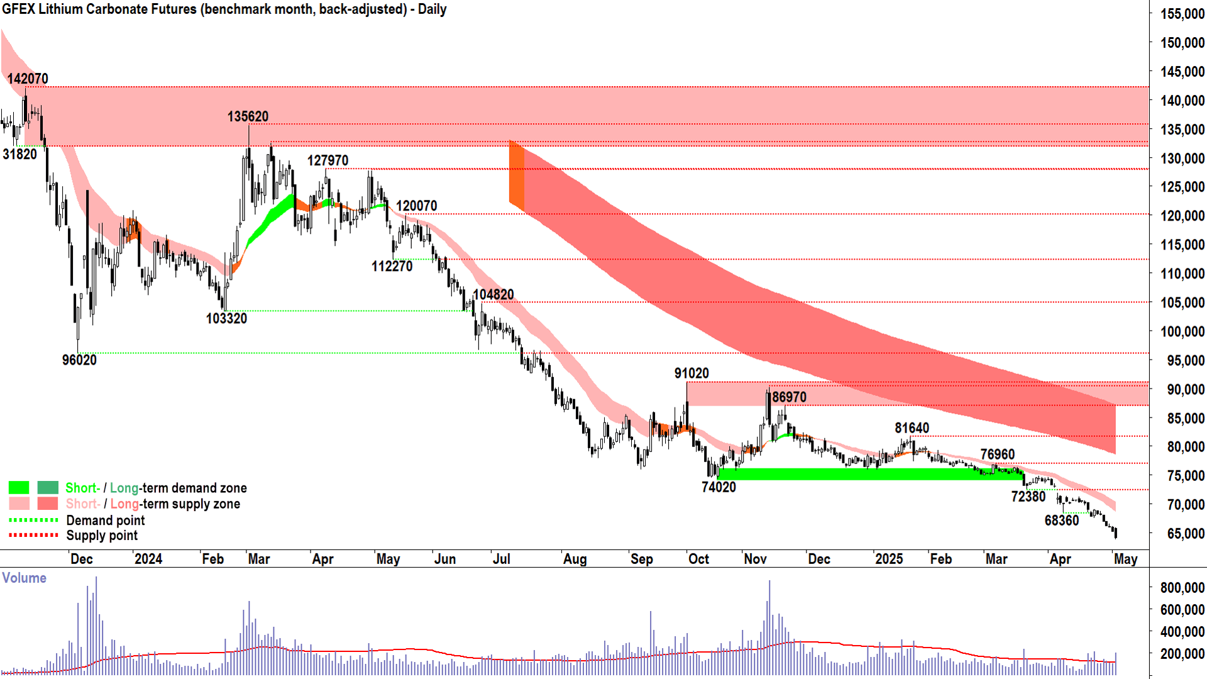Click the red long-term supply swatch
The height and width of the screenshot is (679, 1207).
coord(48,504)
